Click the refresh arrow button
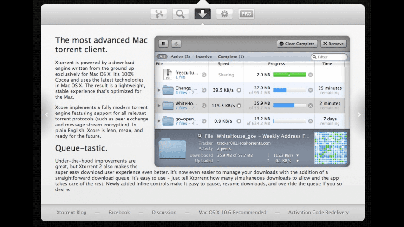Viewport: 404px width, 227px height. [x=176, y=44]
